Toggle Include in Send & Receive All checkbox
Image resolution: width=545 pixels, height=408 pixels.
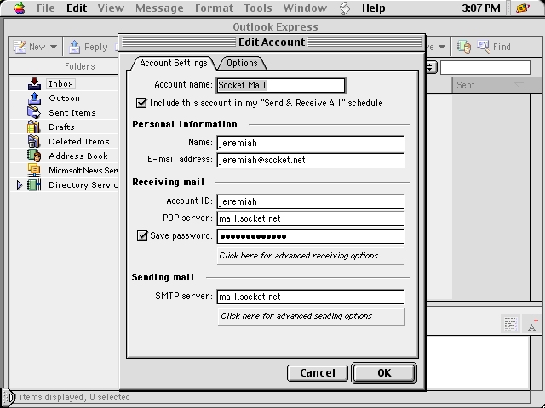click(x=141, y=103)
